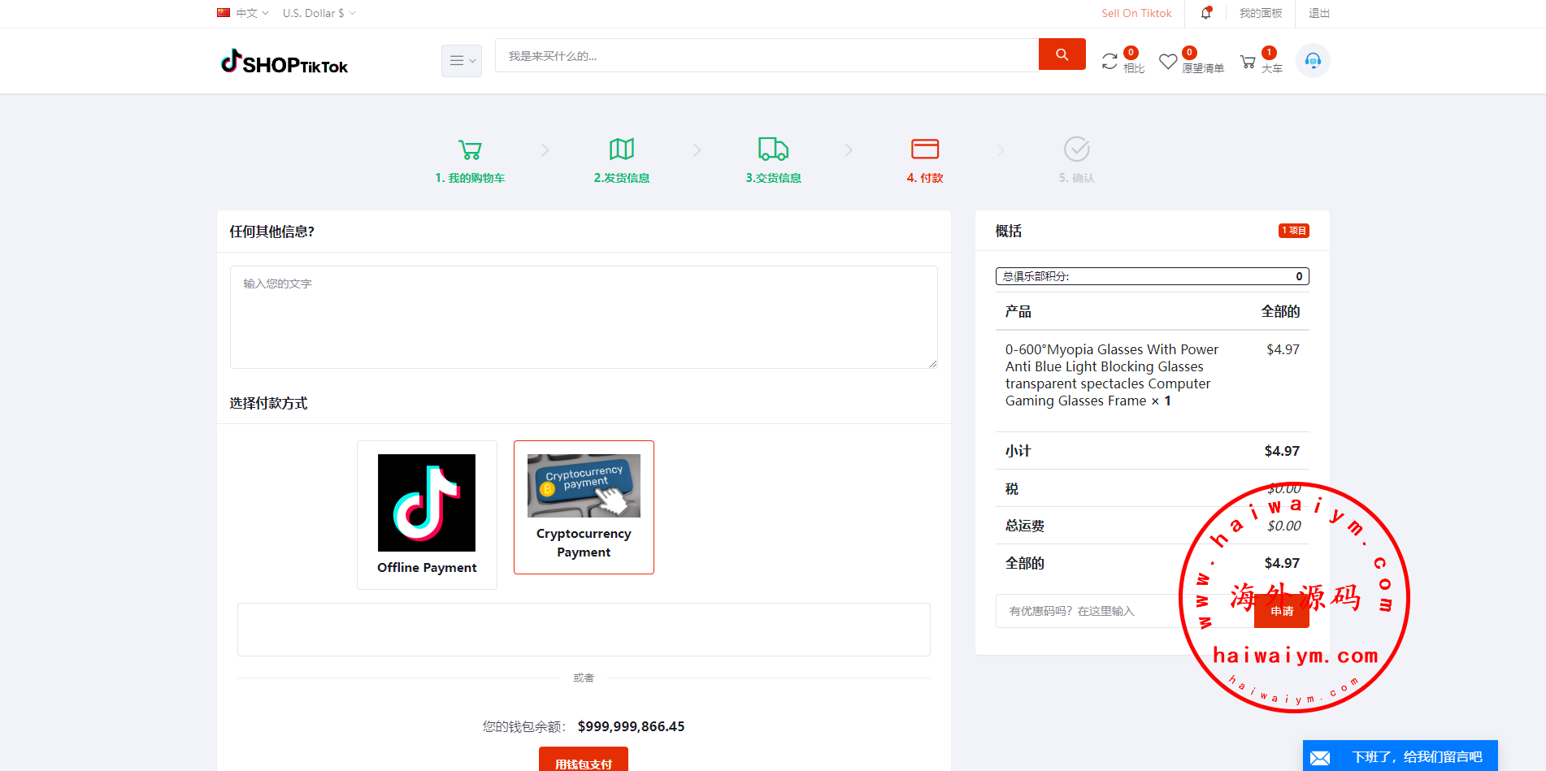Click the red wallet pay button
Viewport: 1546px width, 771px height.
click(x=583, y=761)
